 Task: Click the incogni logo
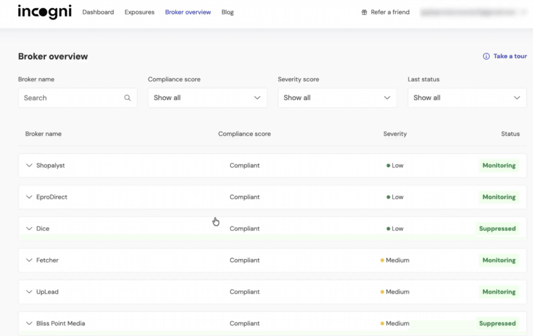(45, 12)
